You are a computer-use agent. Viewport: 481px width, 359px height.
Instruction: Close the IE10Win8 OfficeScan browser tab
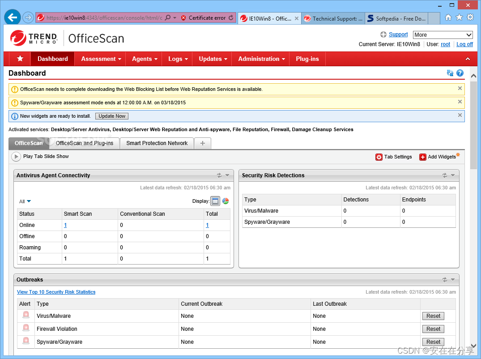297,18
